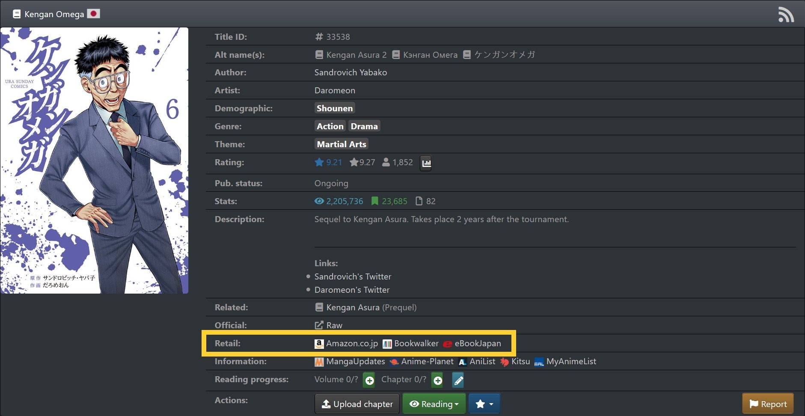Viewport: 805px width, 416px height.
Task: Click the follows count 23,685
Action: [x=394, y=201]
